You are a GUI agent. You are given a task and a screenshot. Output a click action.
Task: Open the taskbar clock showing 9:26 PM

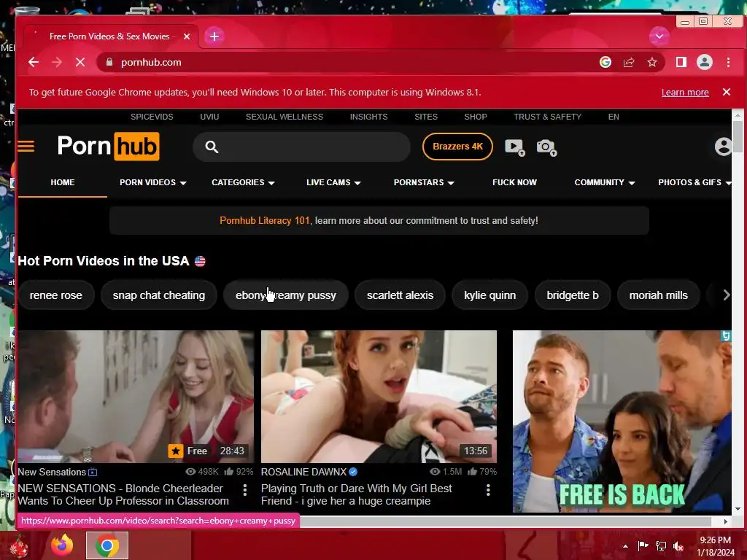(716, 546)
